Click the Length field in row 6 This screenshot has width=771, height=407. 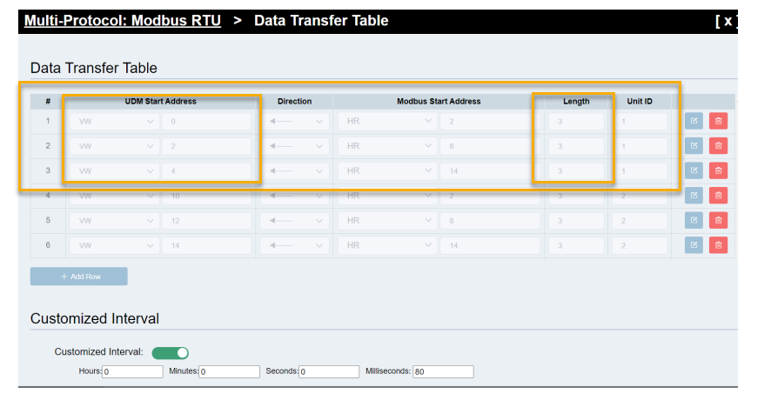[576, 245]
